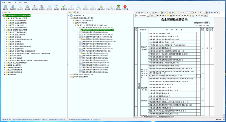Toggle italic formatting in editor toolbar

(160, 15)
